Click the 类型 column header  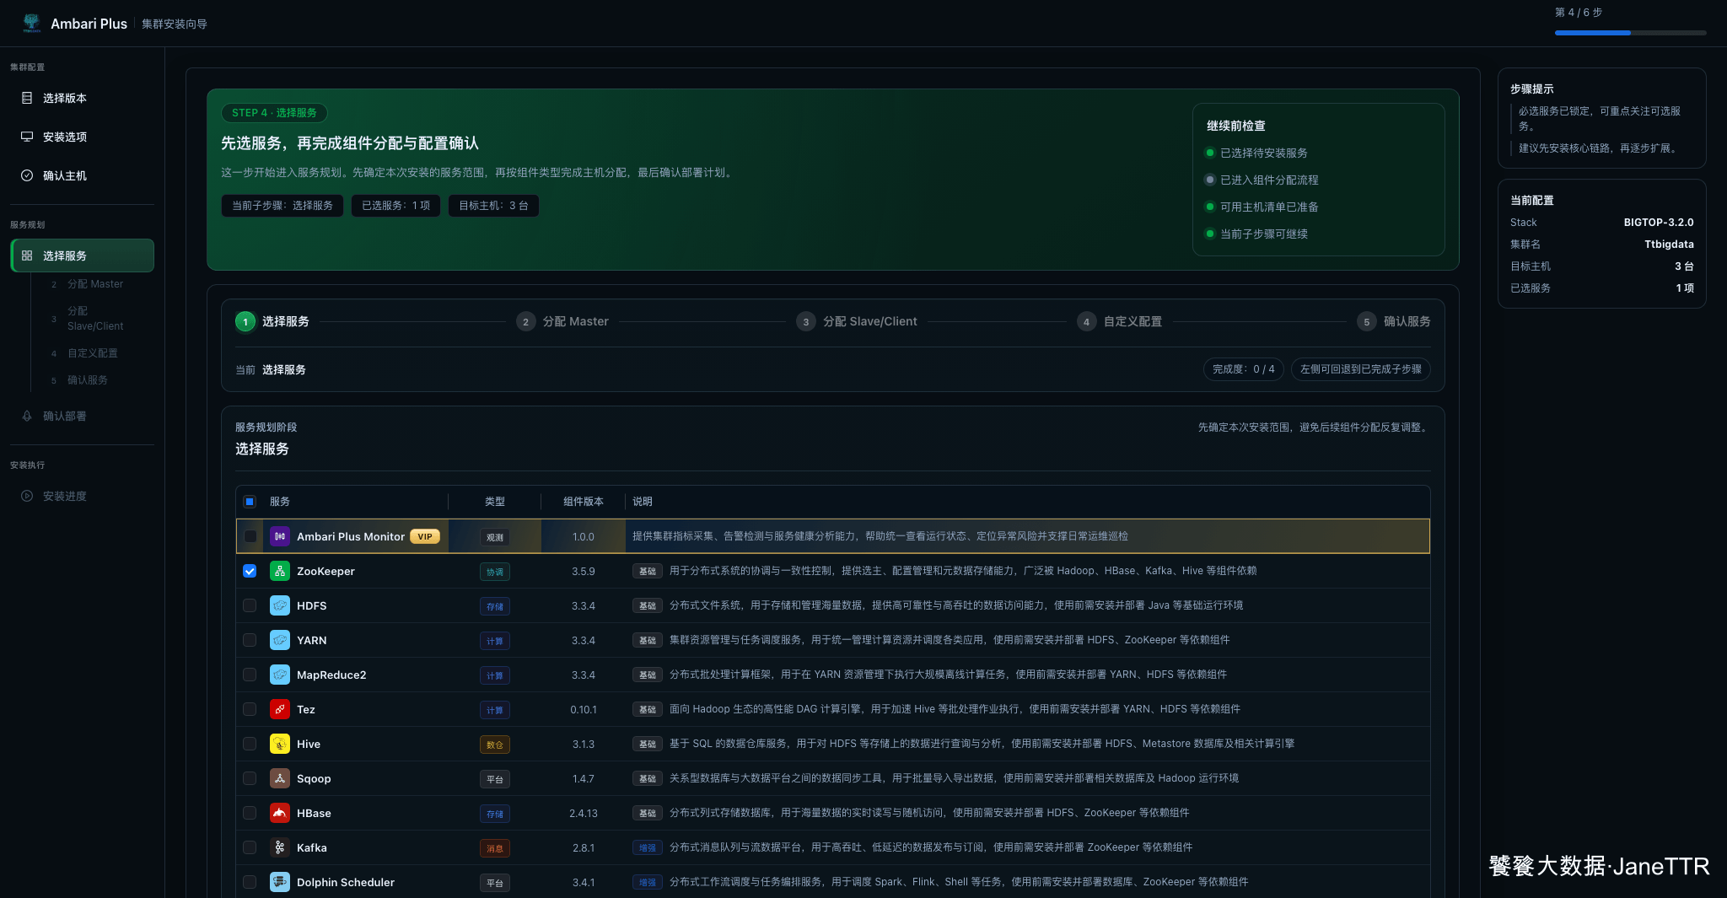tap(495, 502)
